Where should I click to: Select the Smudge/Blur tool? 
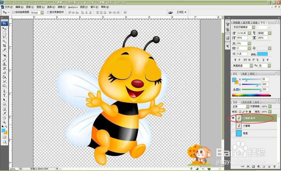[4, 81]
